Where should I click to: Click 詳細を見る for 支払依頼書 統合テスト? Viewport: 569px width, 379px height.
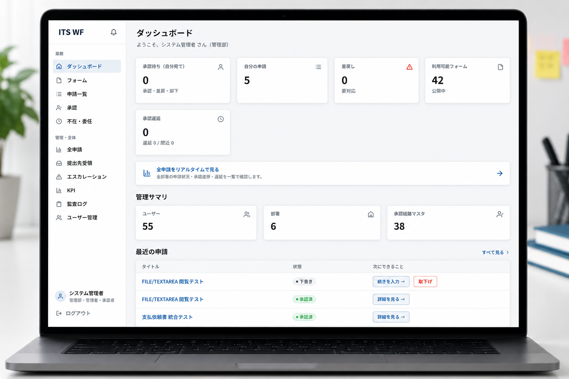pyautogui.click(x=391, y=317)
